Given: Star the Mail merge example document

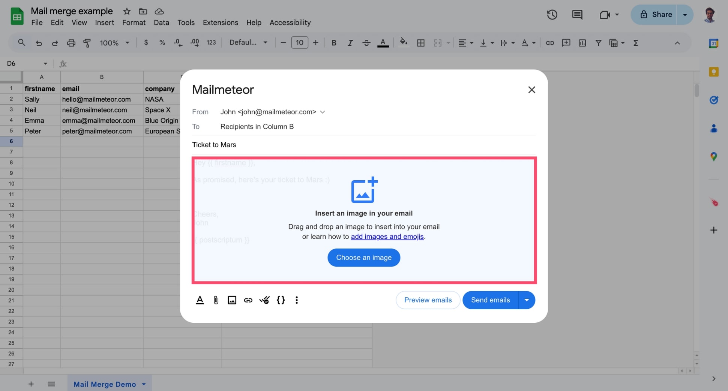Looking at the screenshot, I should pyautogui.click(x=127, y=11).
